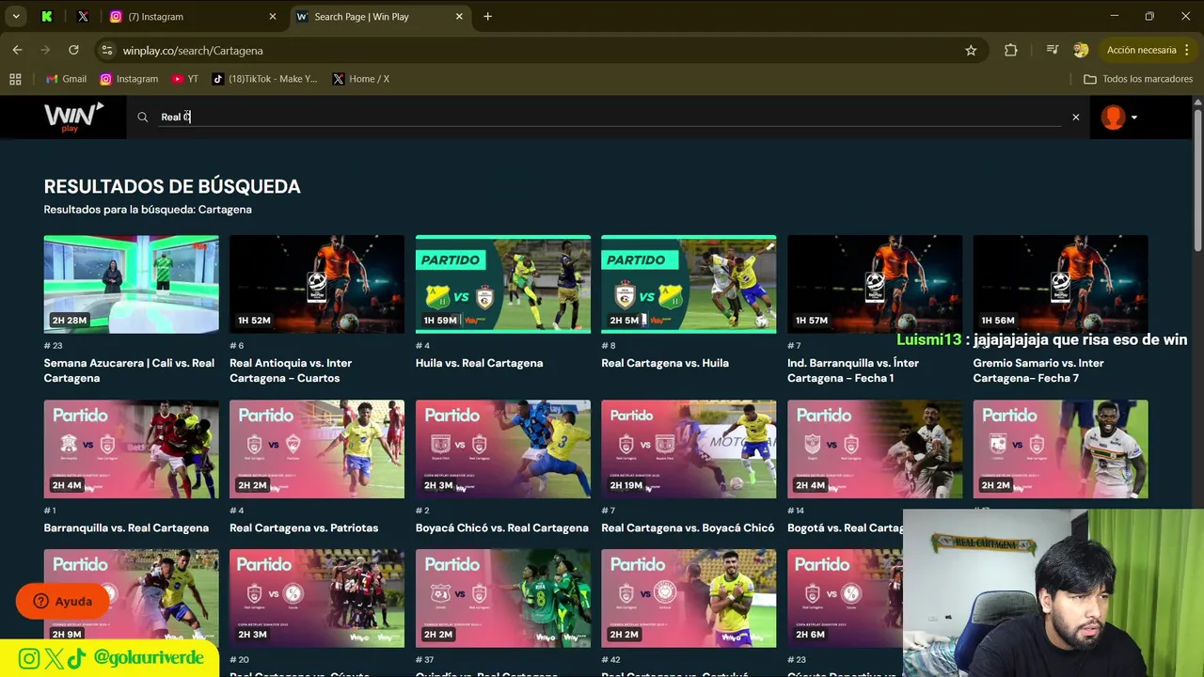
Task: Open Semana Azucarera Cali vs Real Cartagena thumbnail
Action: [x=131, y=284]
